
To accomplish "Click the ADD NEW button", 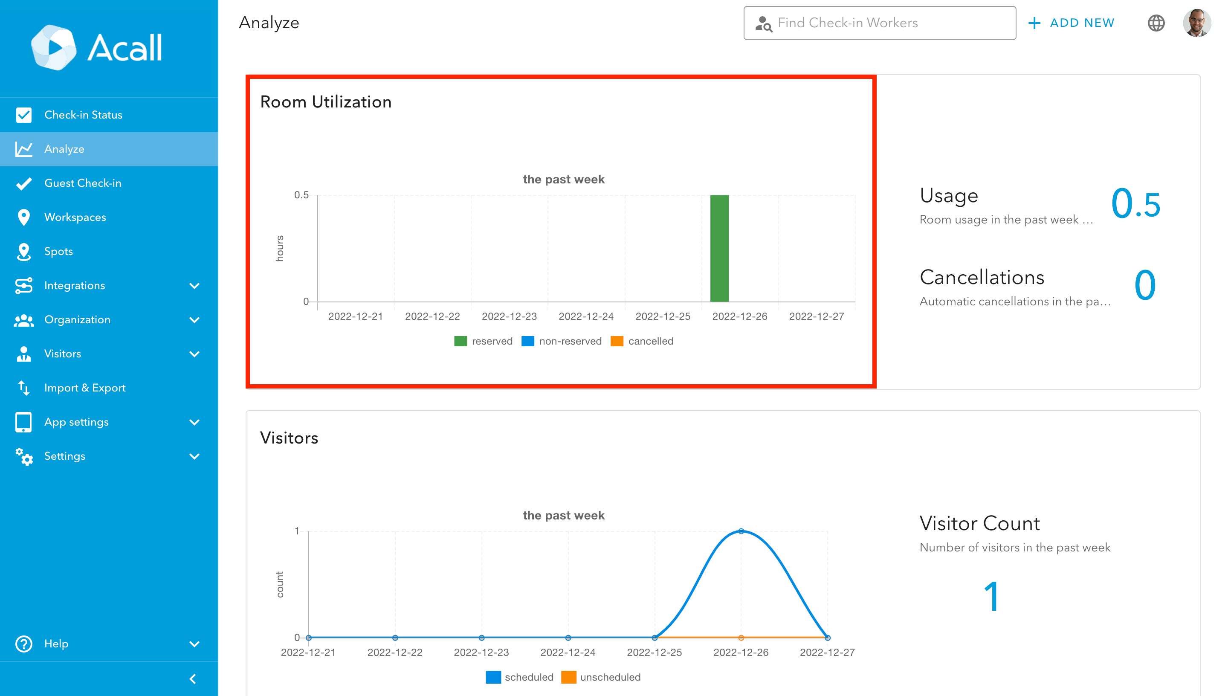I will tap(1071, 23).
